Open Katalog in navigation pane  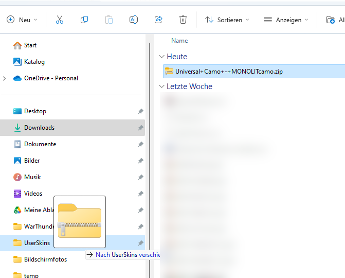[x=34, y=62]
